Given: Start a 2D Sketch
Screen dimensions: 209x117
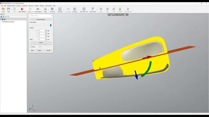Looking at the screenshot, I should pos(60,9).
